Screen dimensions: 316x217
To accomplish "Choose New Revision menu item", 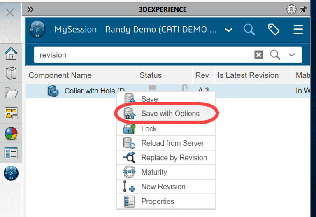I will pyautogui.click(x=166, y=187).
